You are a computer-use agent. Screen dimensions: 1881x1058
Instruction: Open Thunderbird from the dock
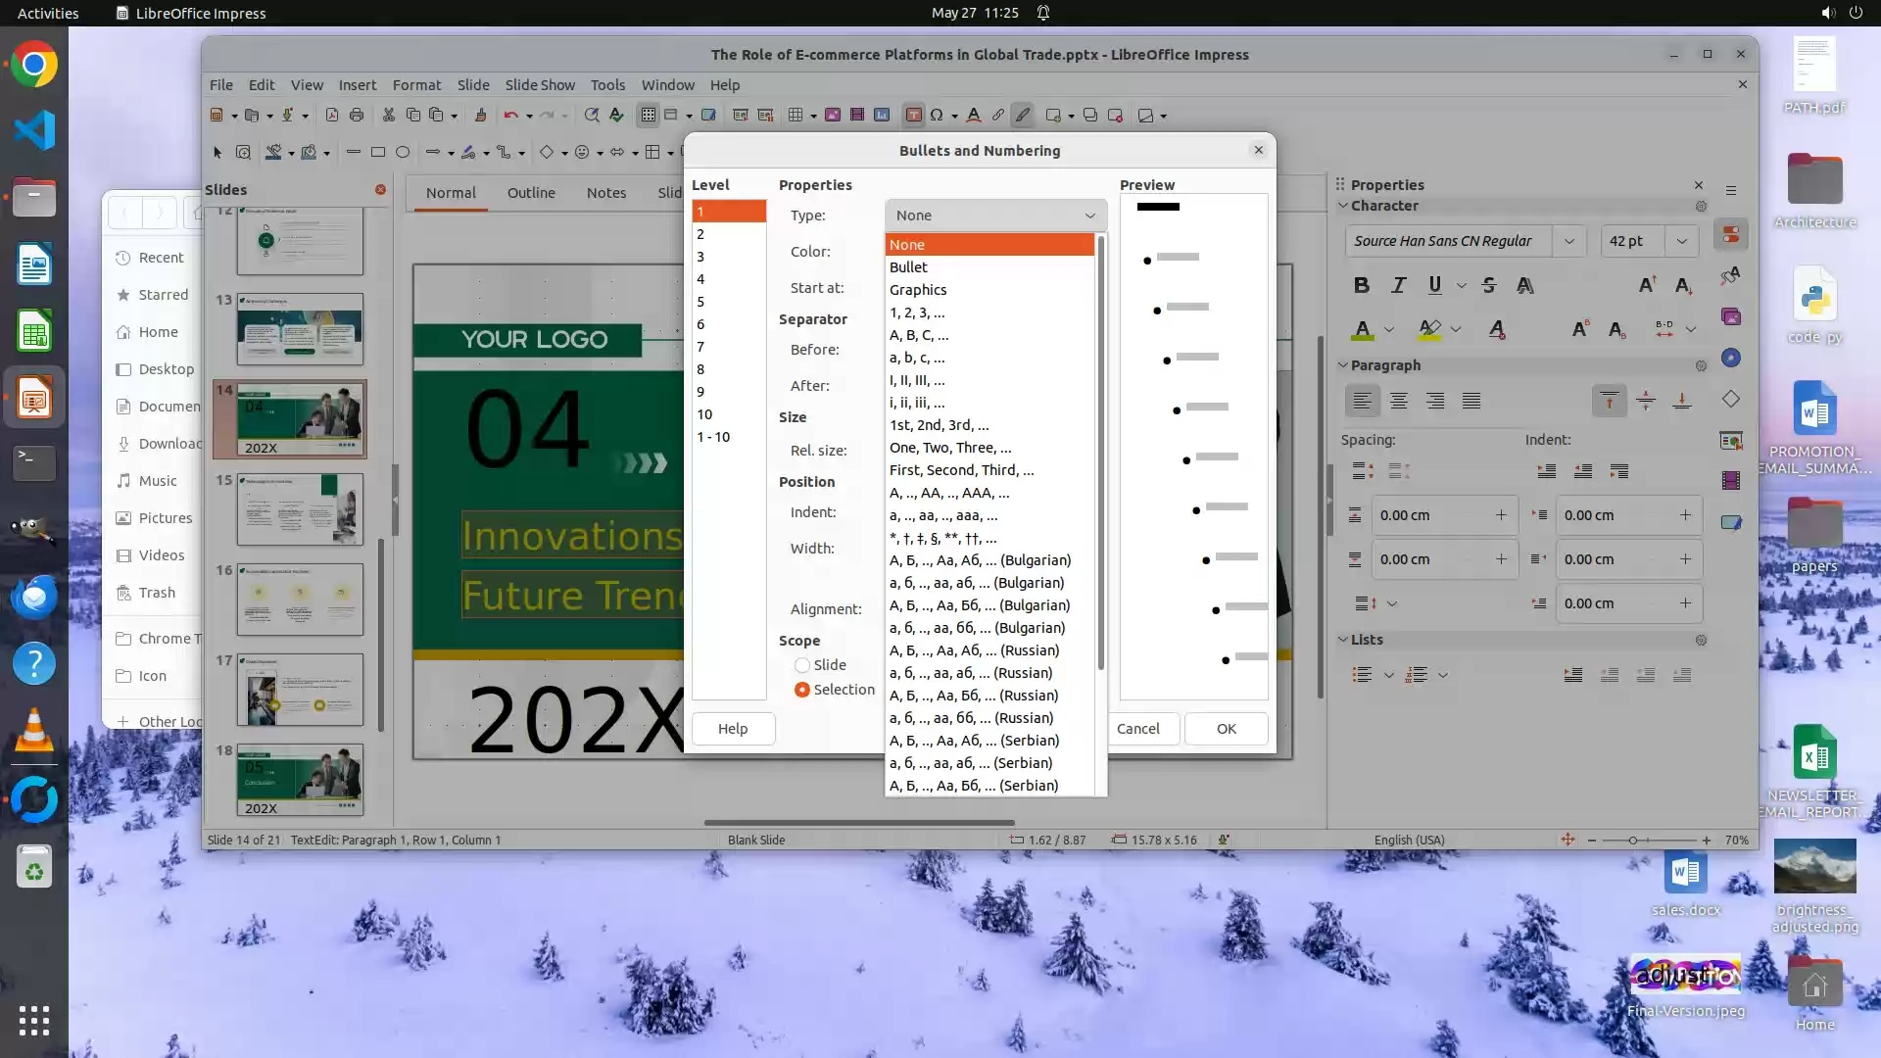34,597
